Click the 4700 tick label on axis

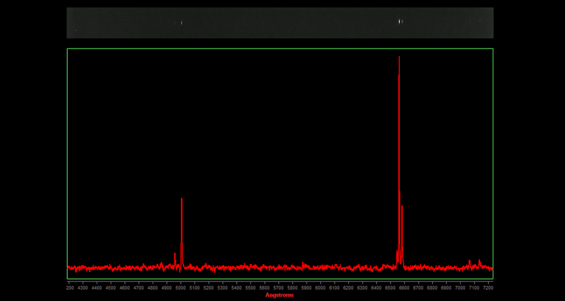pyautogui.click(x=139, y=288)
